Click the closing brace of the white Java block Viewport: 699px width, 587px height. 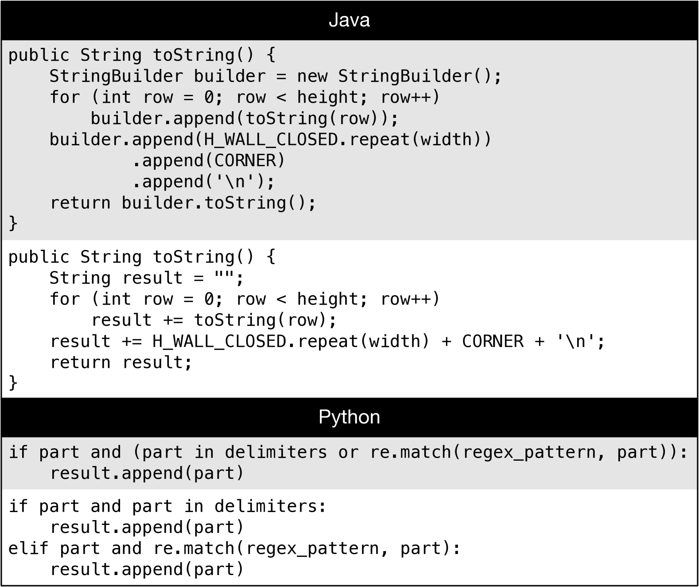pos(13,383)
